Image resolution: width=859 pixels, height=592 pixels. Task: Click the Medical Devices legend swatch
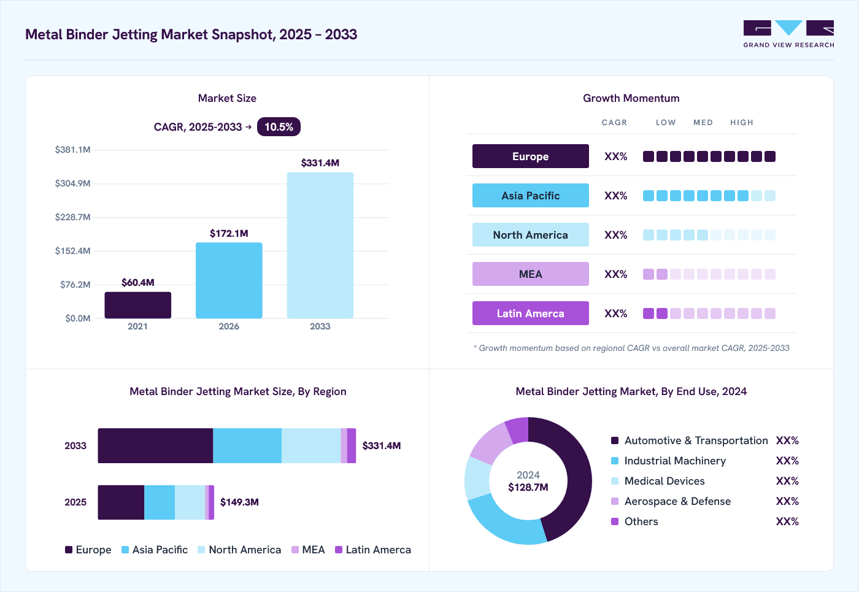point(615,481)
